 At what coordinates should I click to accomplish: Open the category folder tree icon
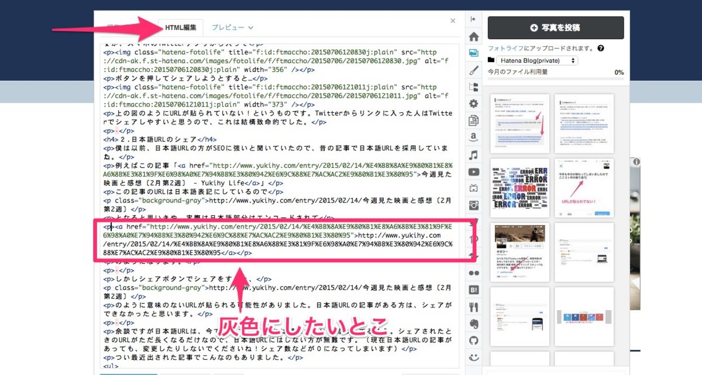pos(474,87)
